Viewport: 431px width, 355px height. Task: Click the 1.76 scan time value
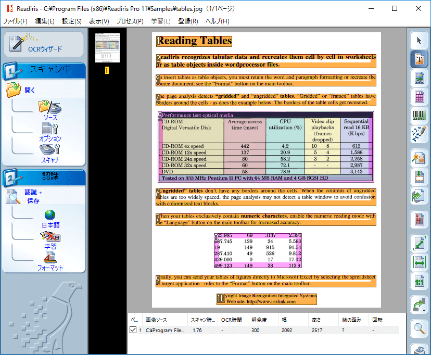click(197, 330)
